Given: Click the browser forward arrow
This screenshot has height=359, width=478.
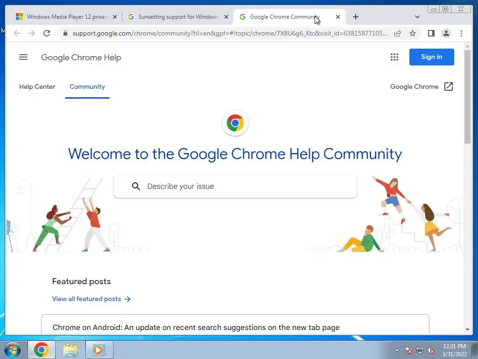Looking at the screenshot, I should click(32, 33).
